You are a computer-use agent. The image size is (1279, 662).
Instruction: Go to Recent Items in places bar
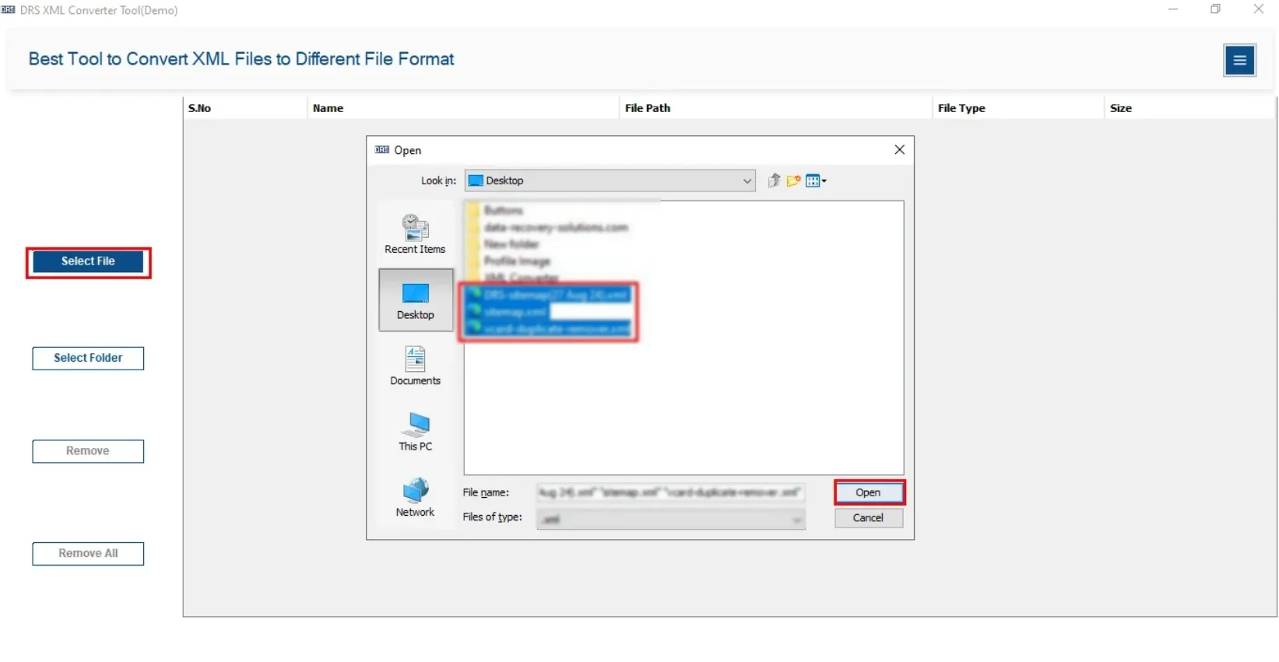[415, 234]
